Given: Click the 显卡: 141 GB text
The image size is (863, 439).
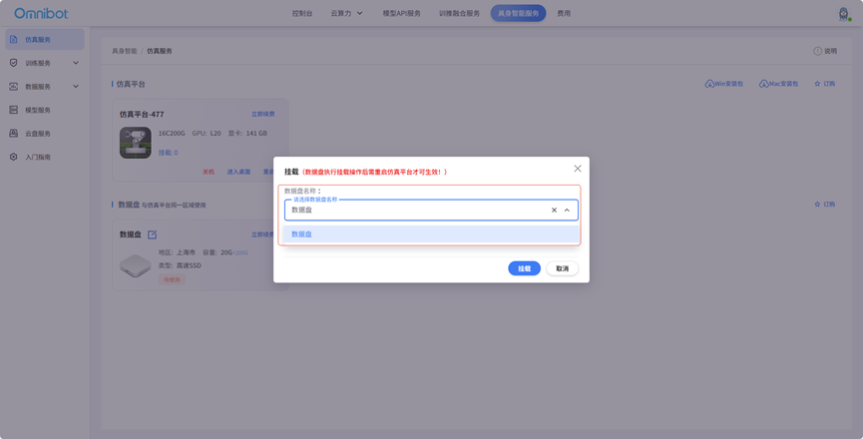Looking at the screenshot, I should click(x=247, y=133).
